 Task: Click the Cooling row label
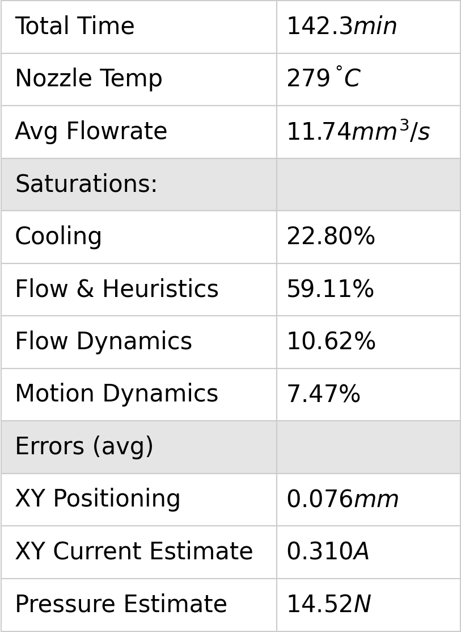coord(58,237)
